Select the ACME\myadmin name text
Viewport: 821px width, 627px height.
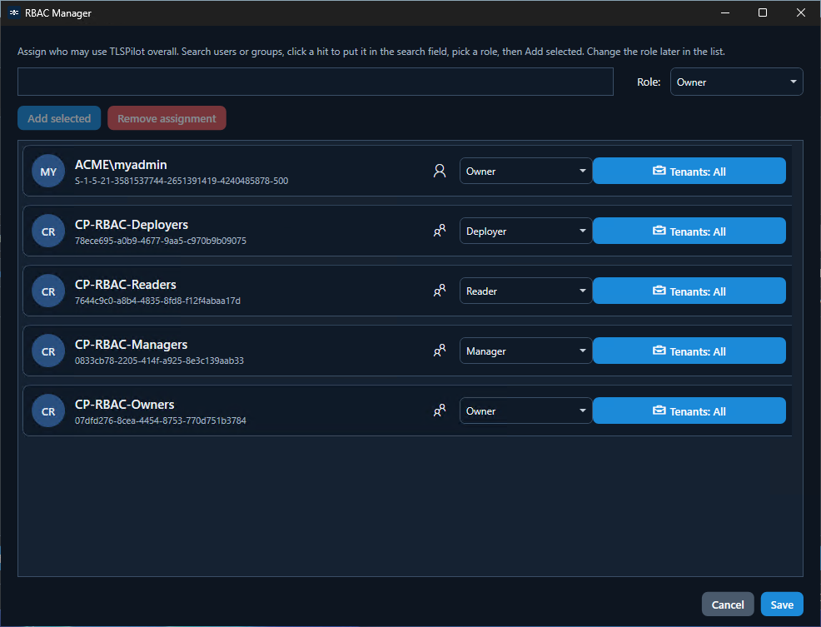click(121, 165)
